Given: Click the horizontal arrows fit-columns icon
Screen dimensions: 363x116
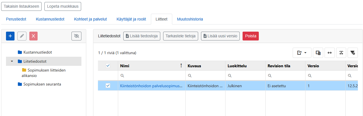Looking at the screenshot, I should (x=329, y=53).
